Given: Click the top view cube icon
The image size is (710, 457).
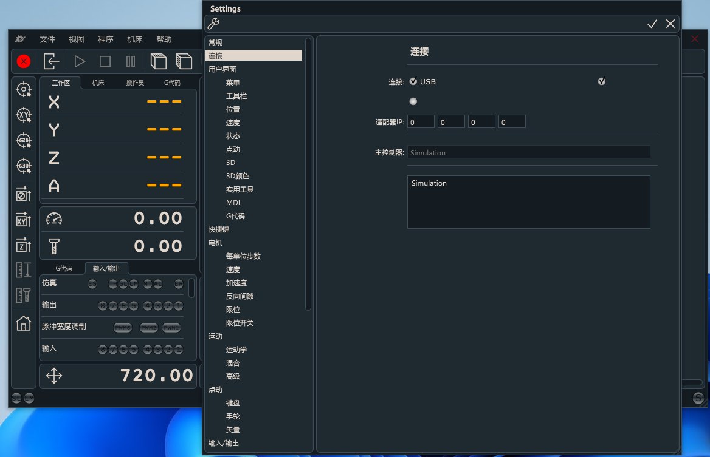Looking at the screenshot, I should [159, 61].
